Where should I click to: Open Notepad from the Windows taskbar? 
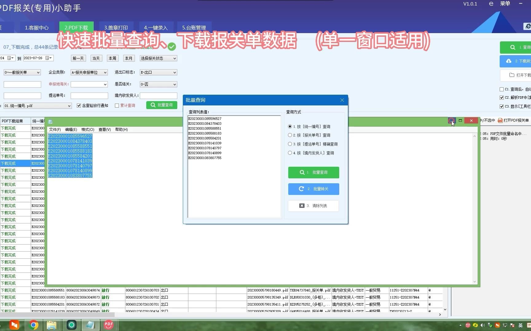tap(91, 325)
